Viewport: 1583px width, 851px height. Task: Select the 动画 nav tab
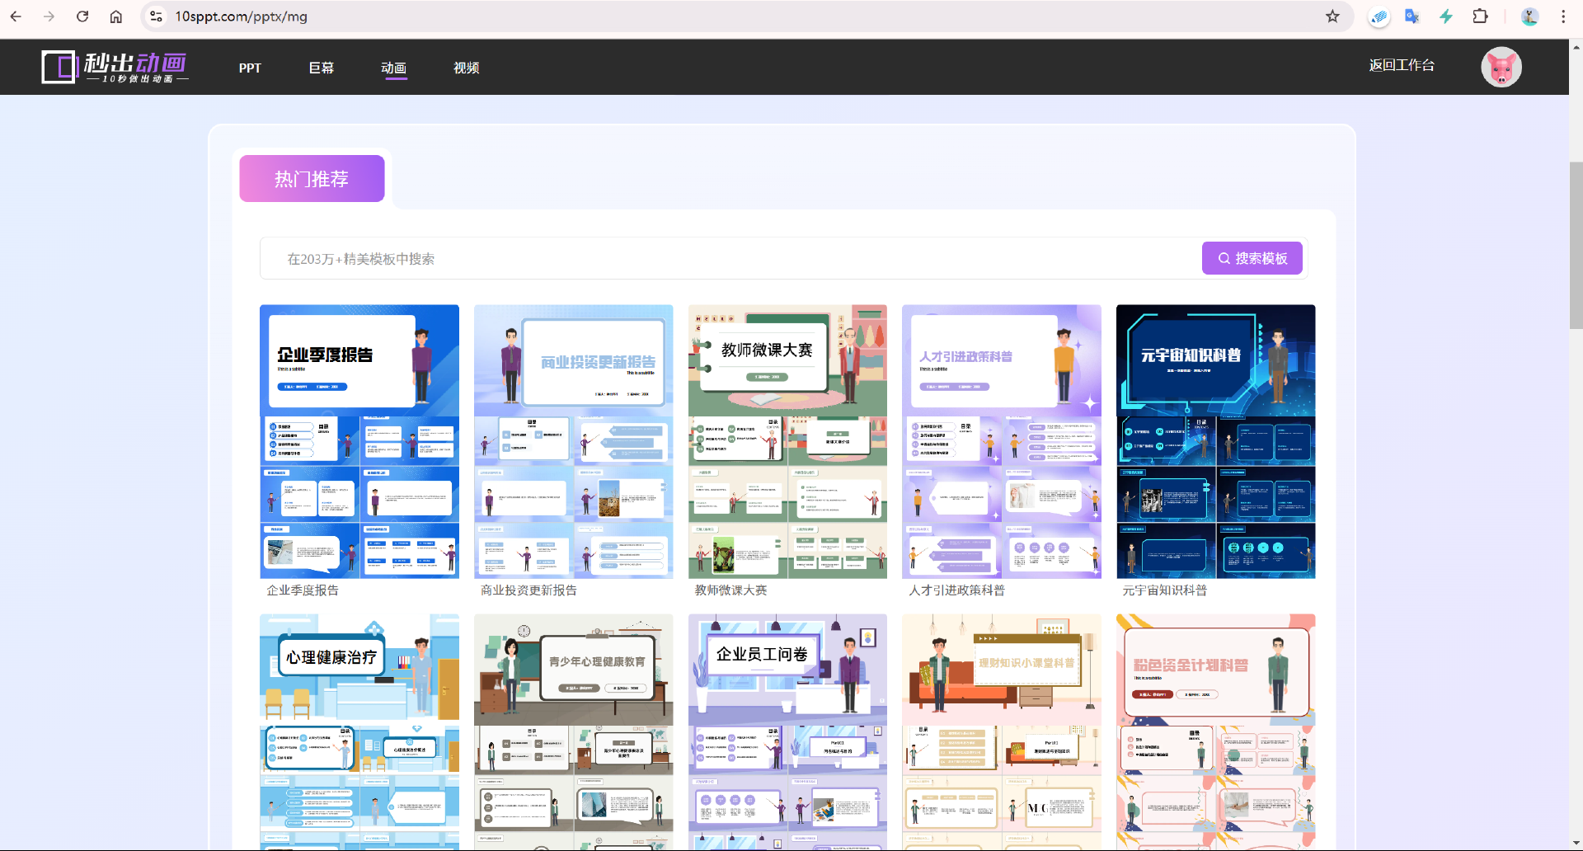click(393, 68)
